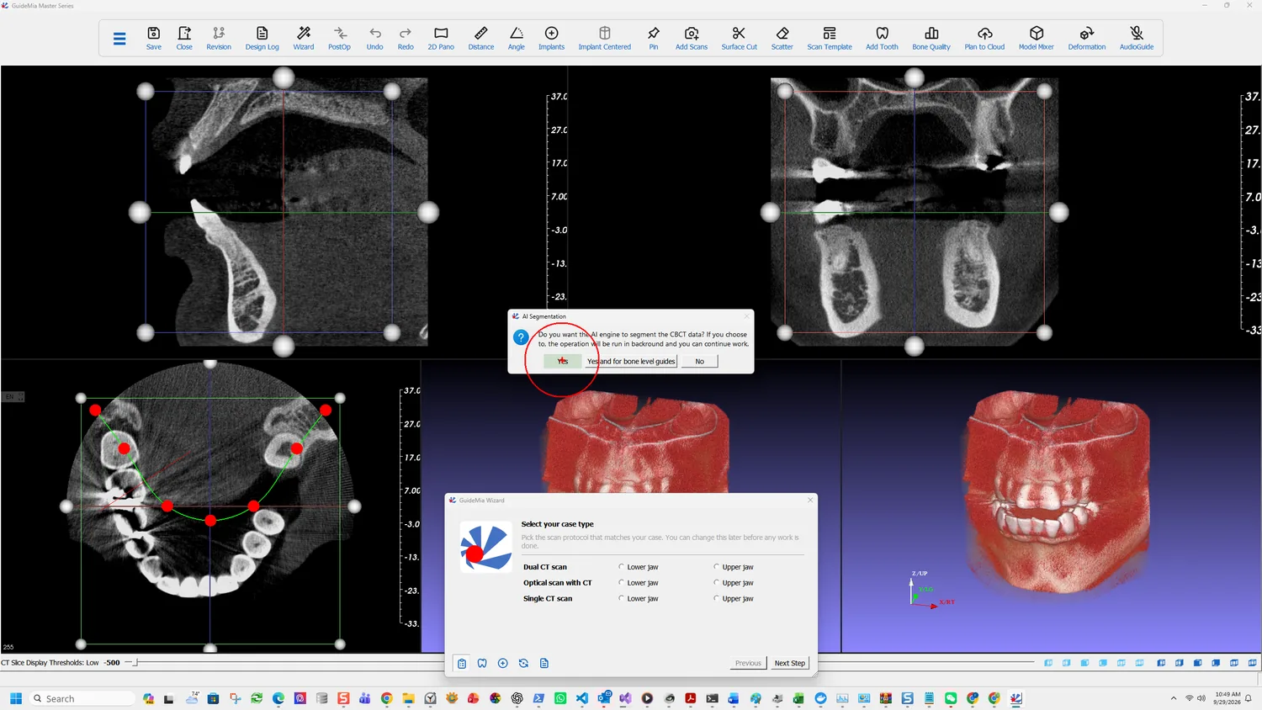Open the Design Log
The height and width of the screenshot is (710, 1262).
click(262, 39)
